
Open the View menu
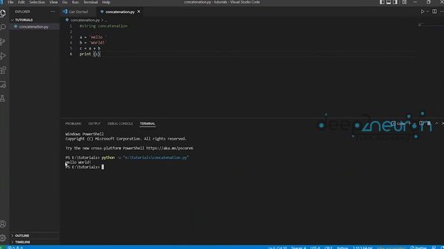click(53, 2)
